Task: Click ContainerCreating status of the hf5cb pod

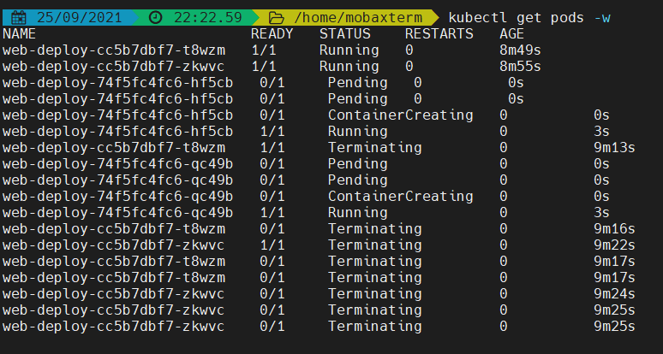Action: tap(400, 115)
